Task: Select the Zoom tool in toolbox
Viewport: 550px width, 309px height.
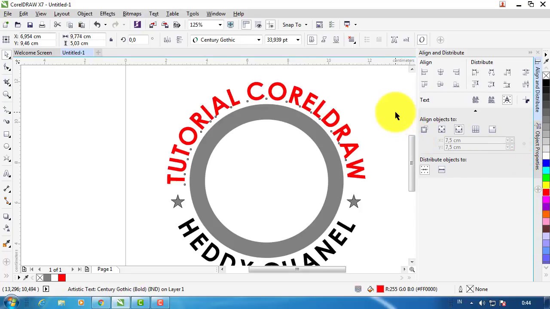Action: coord(6,94)
